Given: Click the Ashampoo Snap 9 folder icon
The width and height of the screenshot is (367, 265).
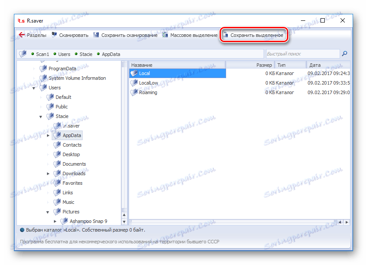Looking at the screenshot, I should pos(64,221).
